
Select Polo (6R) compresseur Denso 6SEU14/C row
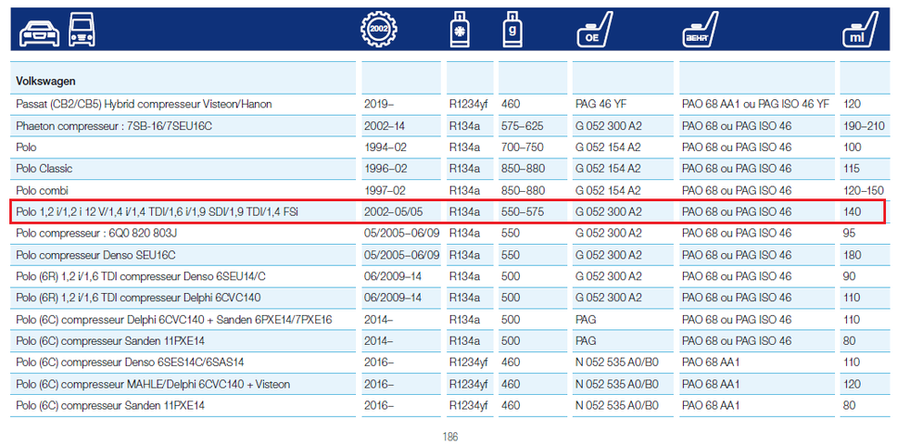coord(141,276)
